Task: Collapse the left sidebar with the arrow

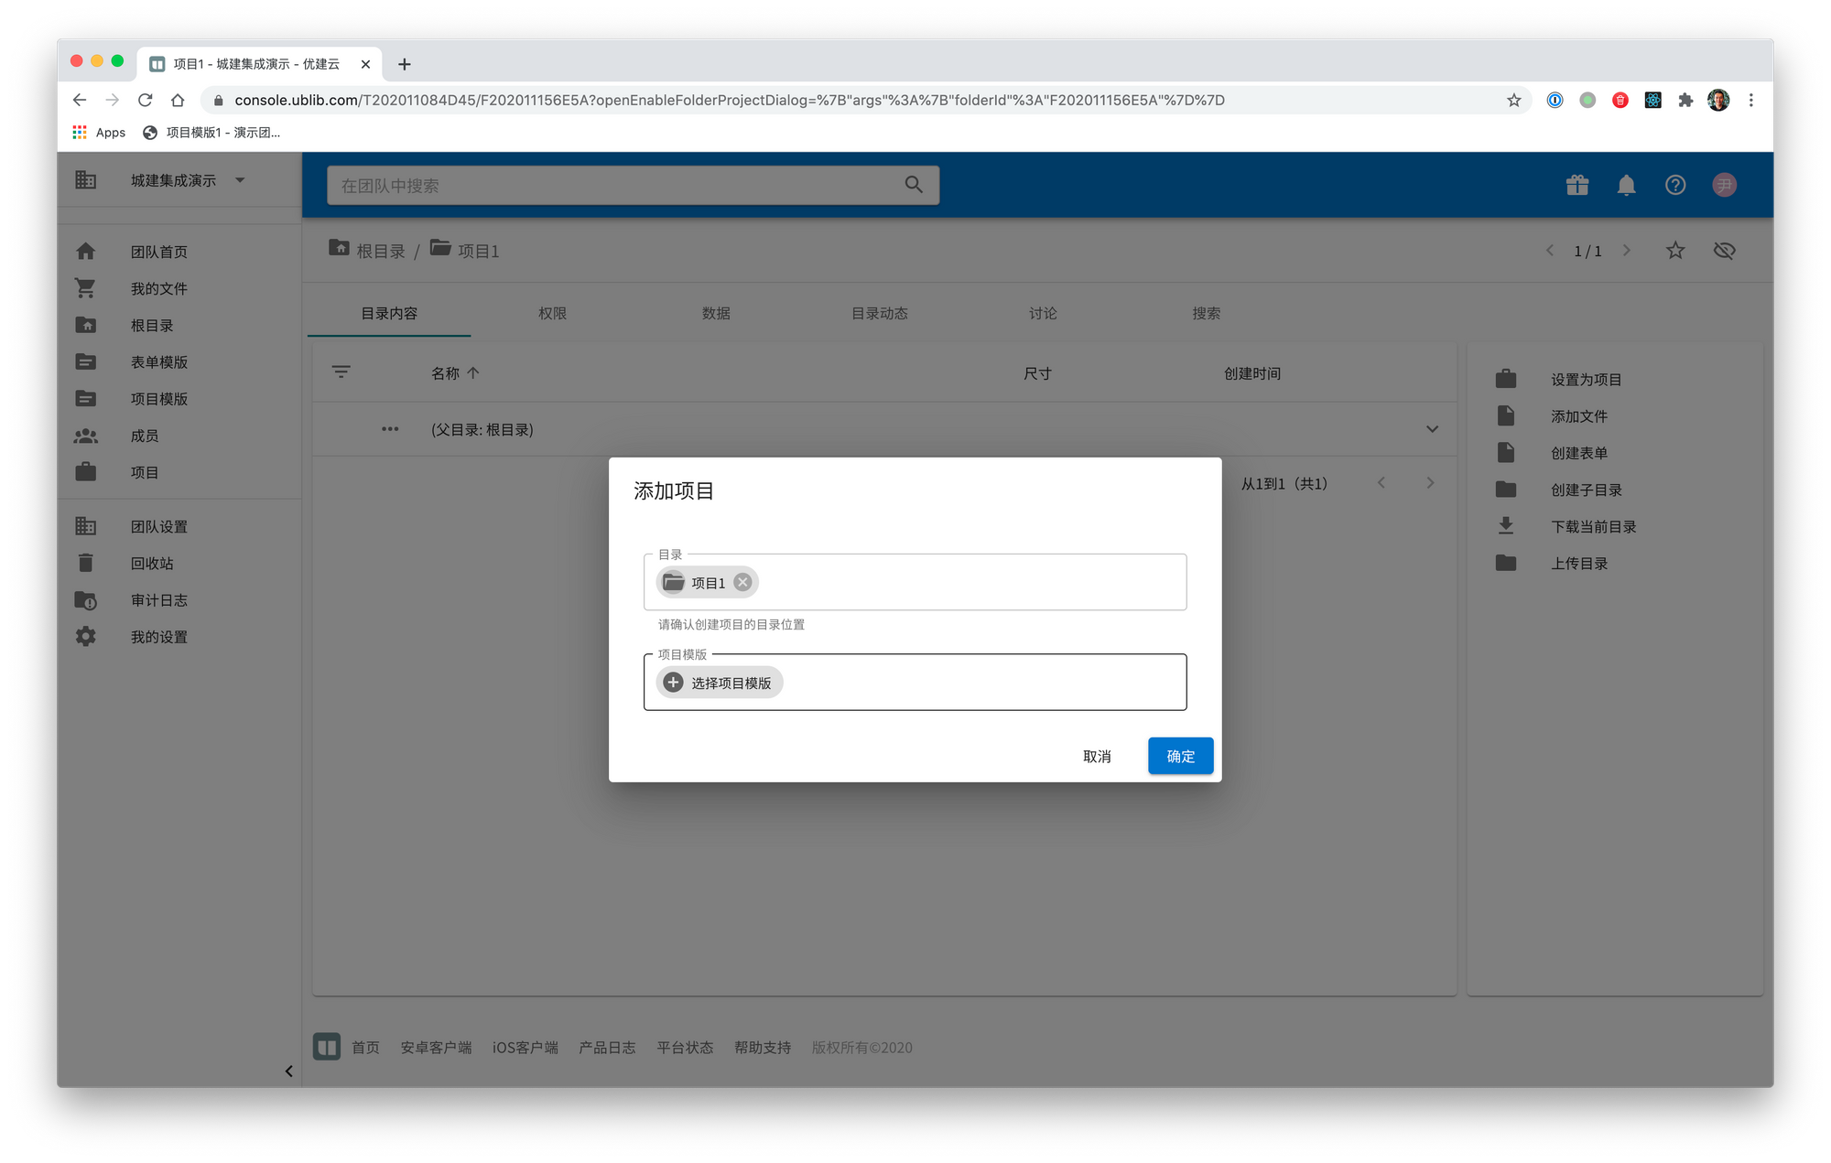Action: tap(288, 1071)
